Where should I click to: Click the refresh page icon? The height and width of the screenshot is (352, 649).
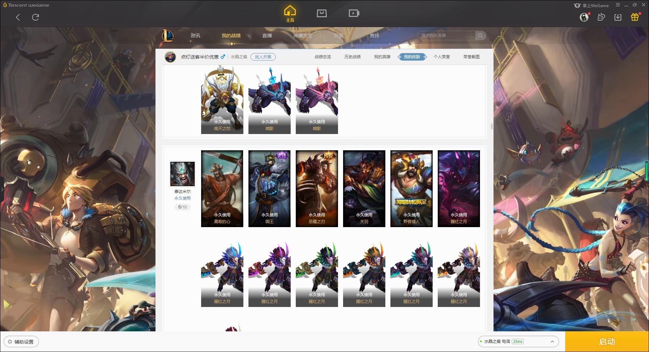(x=35, y=17)
